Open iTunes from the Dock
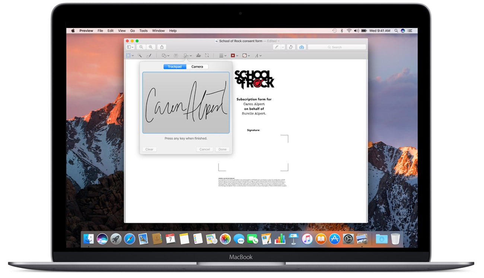484x278 pixels. [x=307, y=239]
